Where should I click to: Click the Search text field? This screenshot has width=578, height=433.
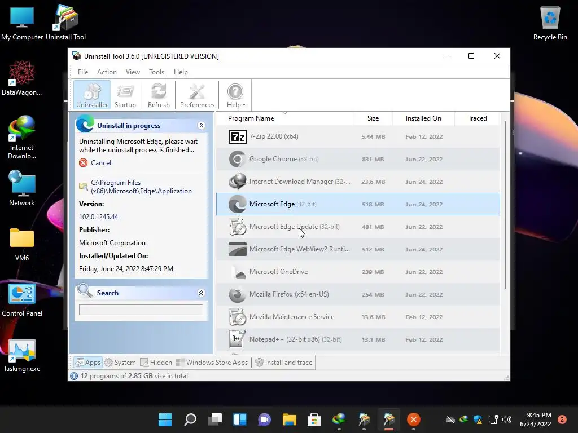coord(141,310)
